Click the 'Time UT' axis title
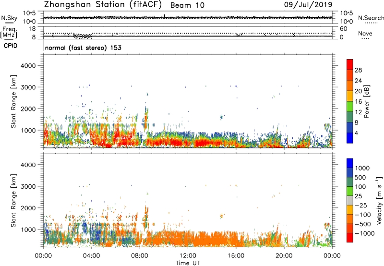This screenshot has width=384, height=266. point(188,263)
